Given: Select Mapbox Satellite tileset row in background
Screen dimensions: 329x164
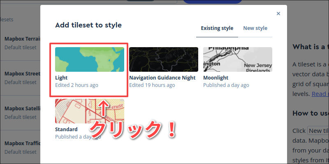Looking at the screenshot, I should click(x=20, y=113).
